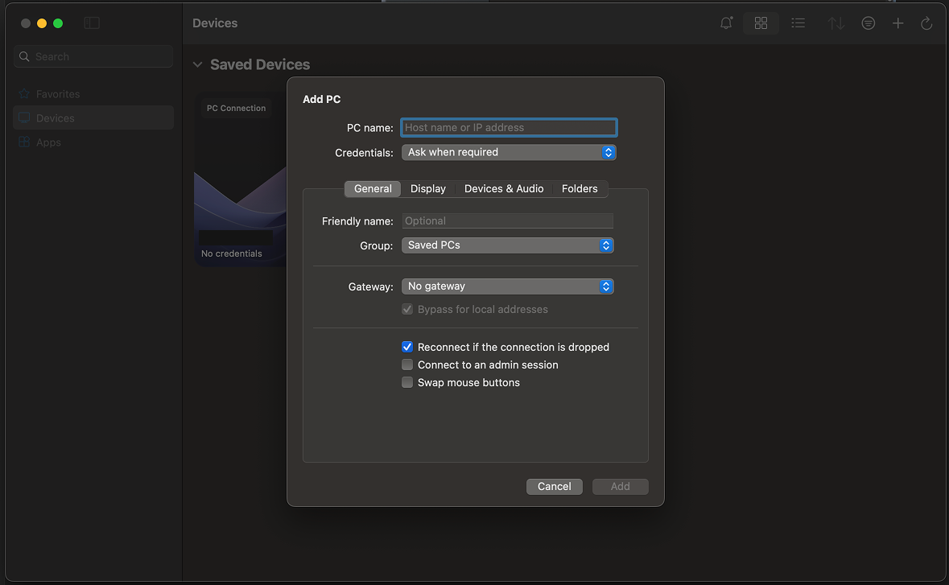The image size is (949, 585).
Task: Click the Cancel button
Action: click(x=554, y=486)
